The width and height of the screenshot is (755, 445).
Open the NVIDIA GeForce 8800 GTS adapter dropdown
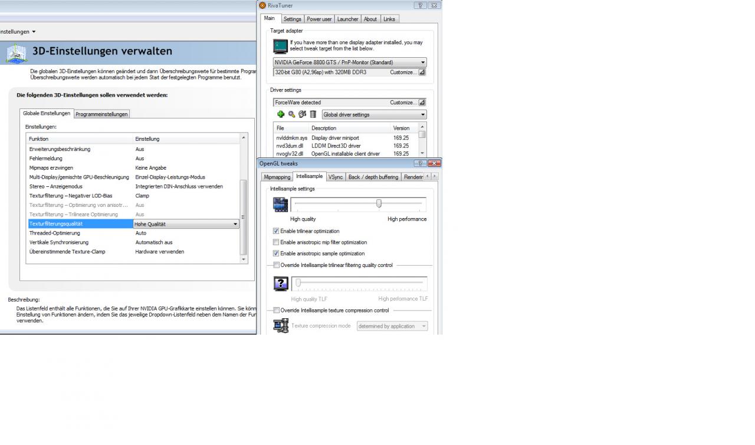click(x=350, y=62)
